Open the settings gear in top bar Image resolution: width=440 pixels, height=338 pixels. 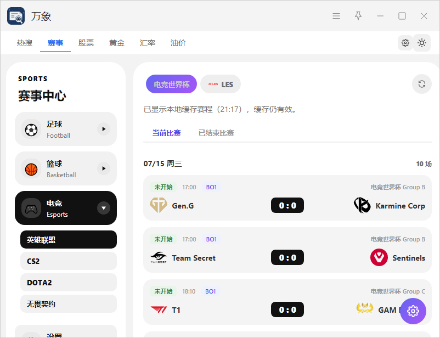(x=405, y=43)
